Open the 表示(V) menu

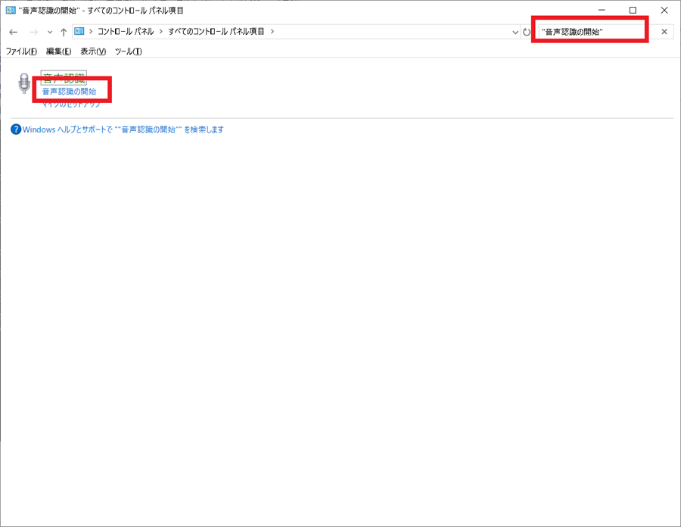click(x=93, y=51)
